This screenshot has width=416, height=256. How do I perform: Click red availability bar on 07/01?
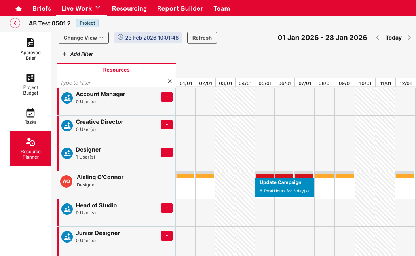coord(304,176)
